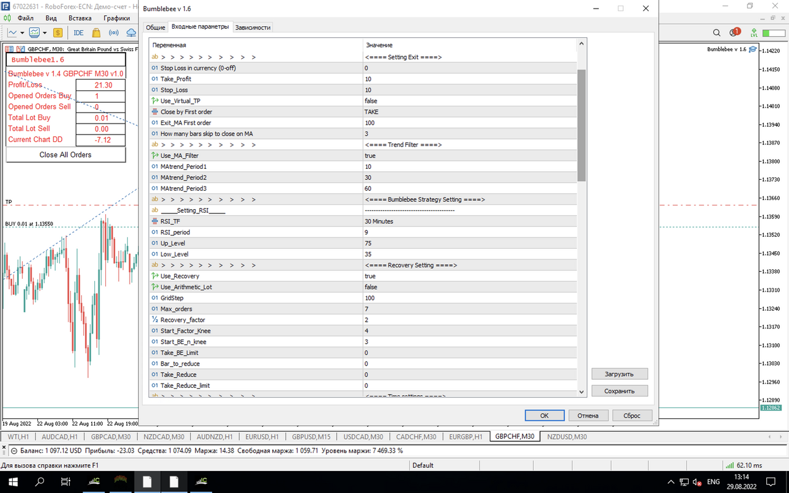The width and height of the screenshot is (789, 493).
Task: Expand the indicators list dropdown arrow
Action: (x=44, y=33)
